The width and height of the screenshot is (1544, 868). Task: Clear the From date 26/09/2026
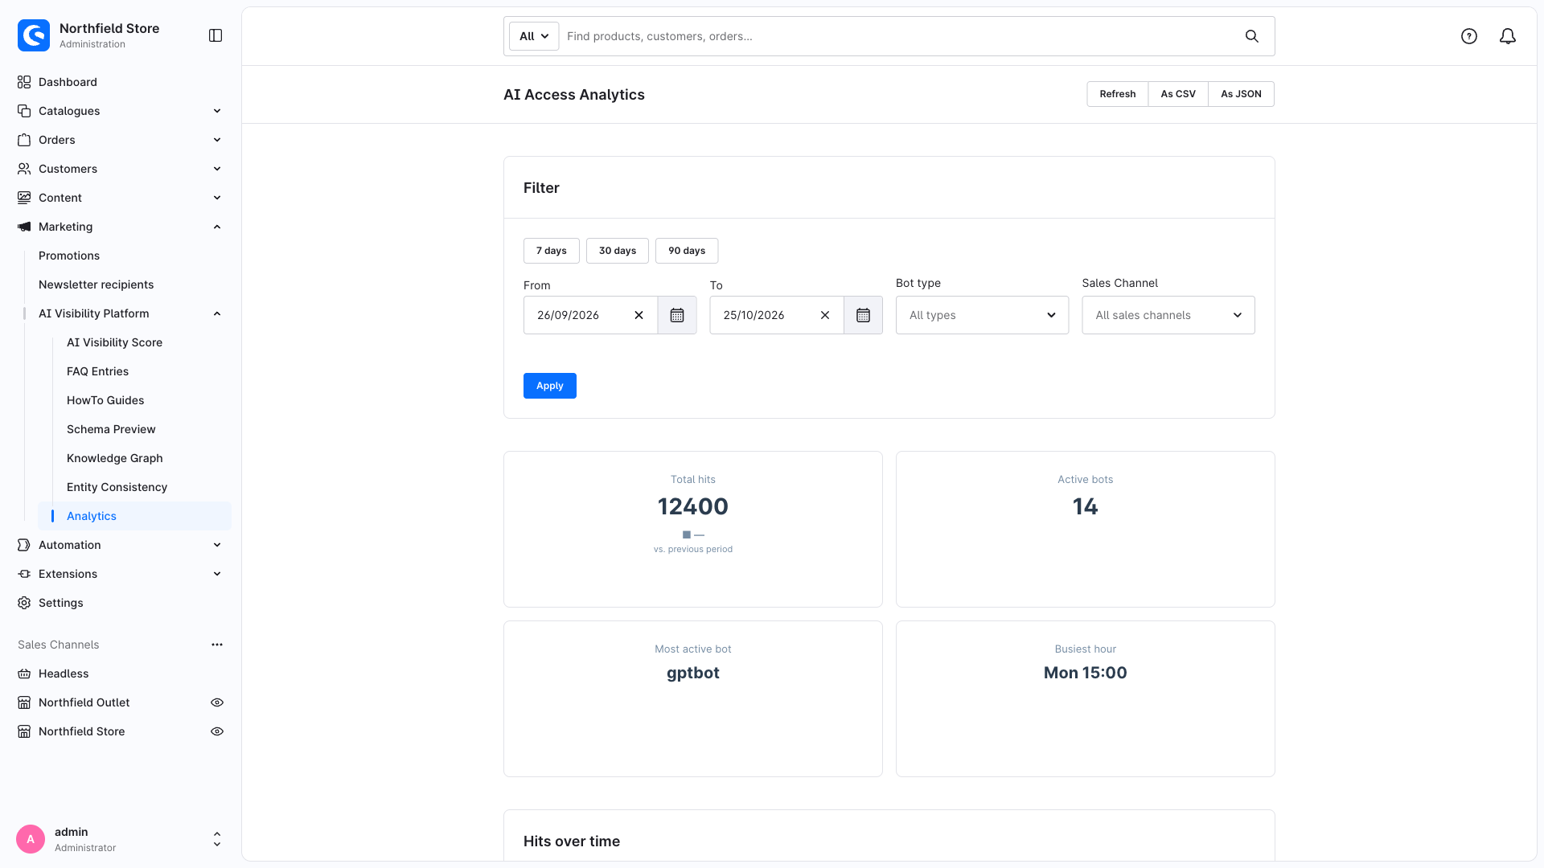[x=639, y=315]
